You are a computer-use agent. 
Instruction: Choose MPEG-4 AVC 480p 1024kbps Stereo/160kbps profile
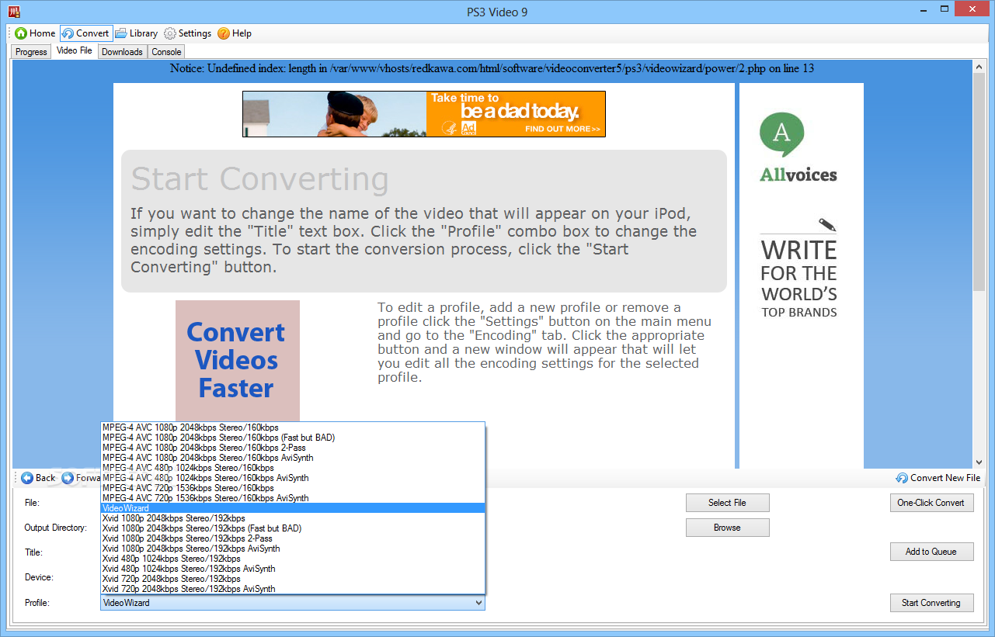(293, 468)
